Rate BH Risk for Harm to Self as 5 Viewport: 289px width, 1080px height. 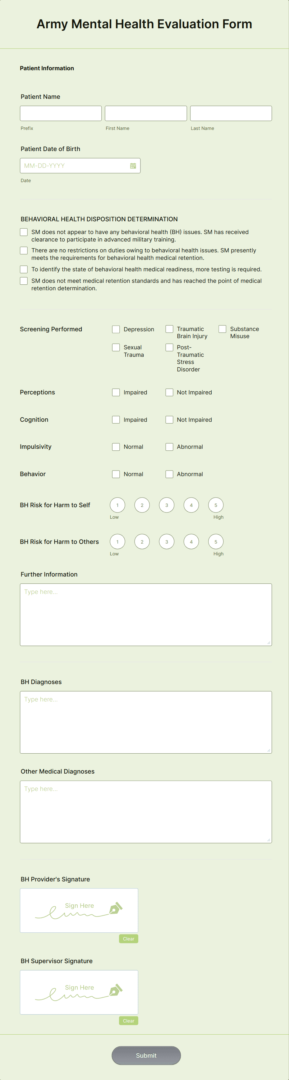216,505
